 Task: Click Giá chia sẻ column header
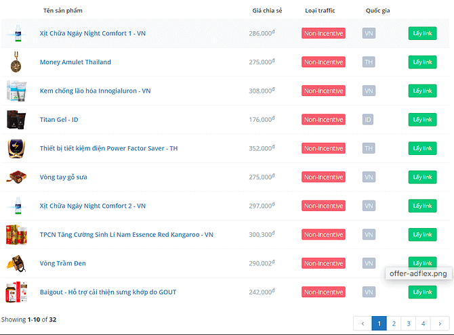coord(267,11)
